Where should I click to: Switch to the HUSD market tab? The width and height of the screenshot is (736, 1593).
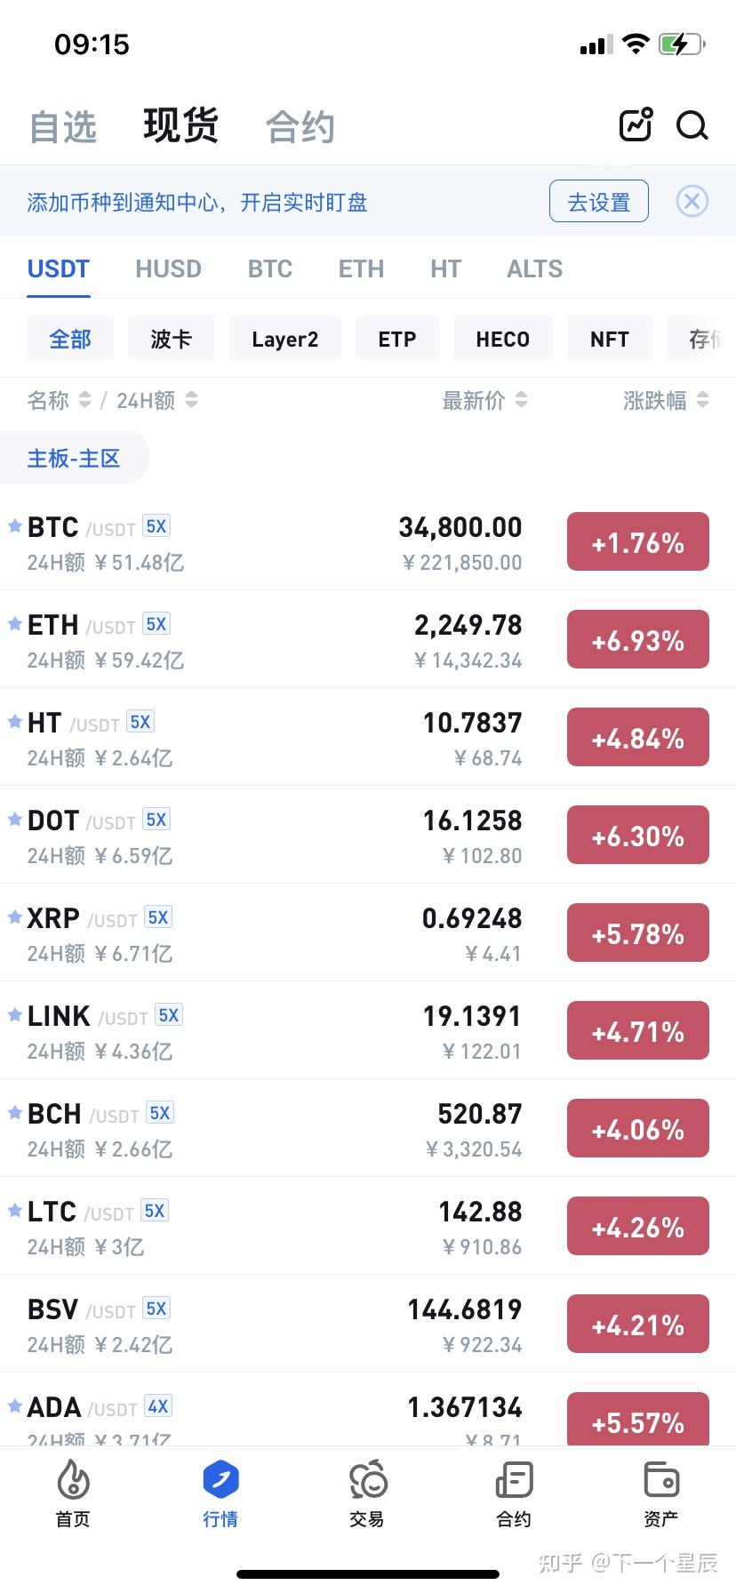[x=168, y=268]
